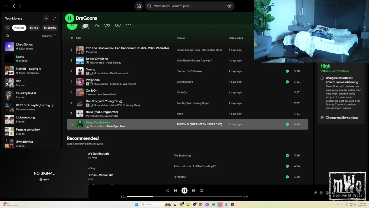This screenshot has width=369, height=208.
Task: Sort by the Date added column header
Action: point(236,38)
